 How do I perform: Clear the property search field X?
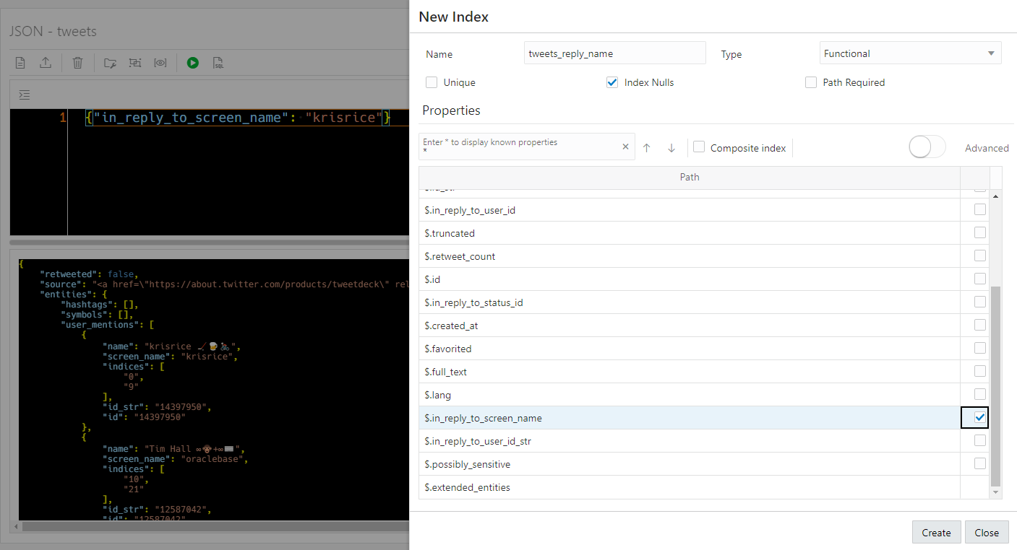click(x=626, y=147)
